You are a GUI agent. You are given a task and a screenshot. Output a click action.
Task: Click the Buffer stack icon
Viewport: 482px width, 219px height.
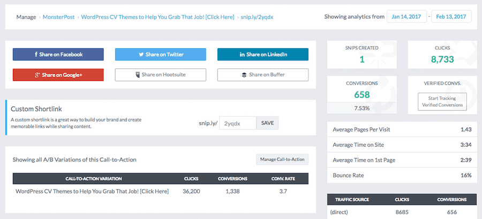pyautogui.click(x=244, y=75)
